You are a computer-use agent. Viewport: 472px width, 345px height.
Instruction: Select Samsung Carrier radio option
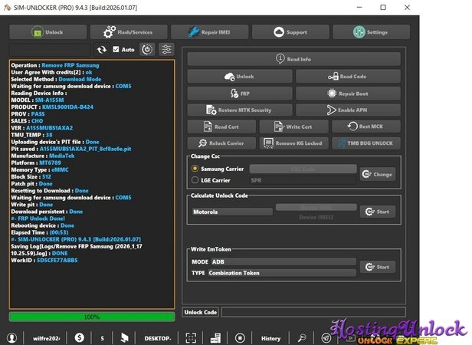pyautogui.click(x=195, y=168)
